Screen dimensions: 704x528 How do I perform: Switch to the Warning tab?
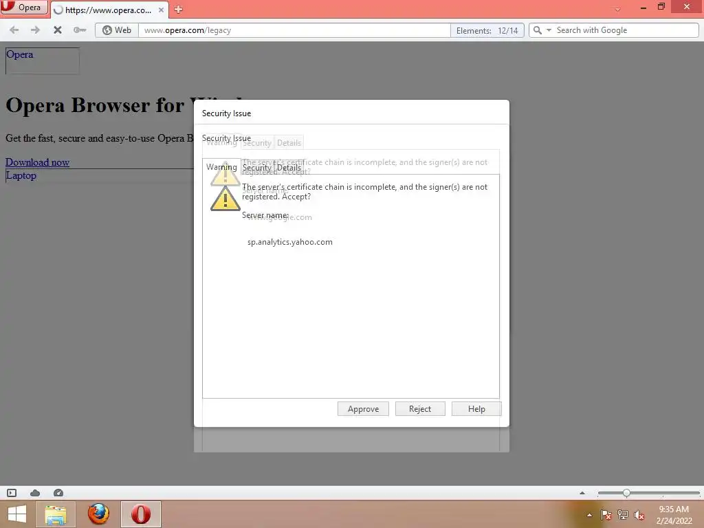pos(221,167)
